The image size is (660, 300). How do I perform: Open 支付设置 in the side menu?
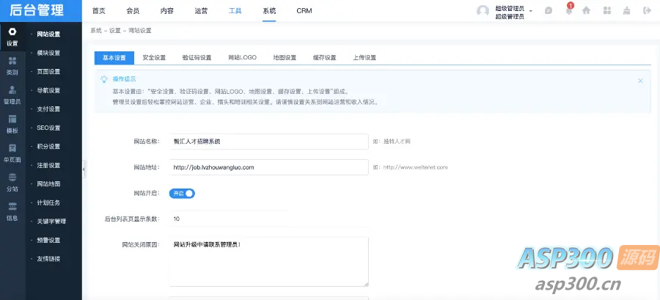[48, 109]
